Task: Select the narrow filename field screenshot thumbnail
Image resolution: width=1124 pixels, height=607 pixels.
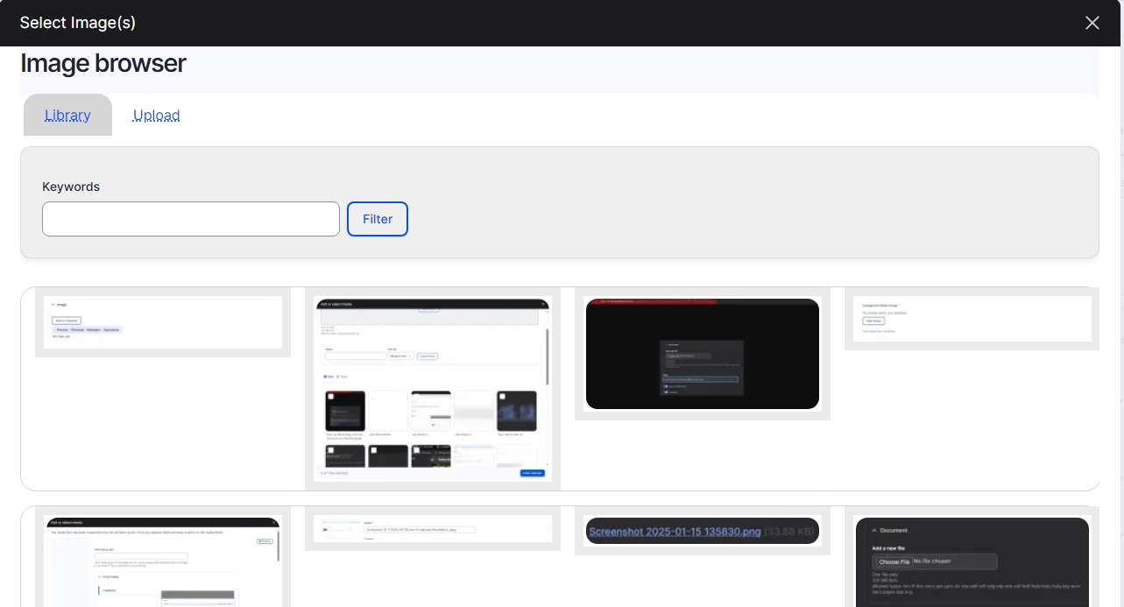Action: click(433, 529)
